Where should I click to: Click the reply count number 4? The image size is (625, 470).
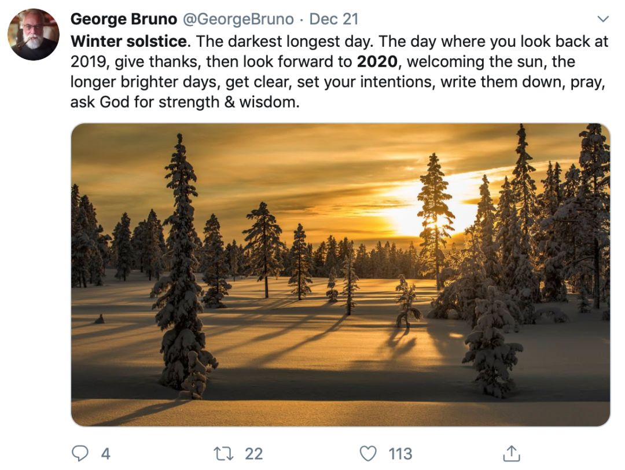[105, 453]
